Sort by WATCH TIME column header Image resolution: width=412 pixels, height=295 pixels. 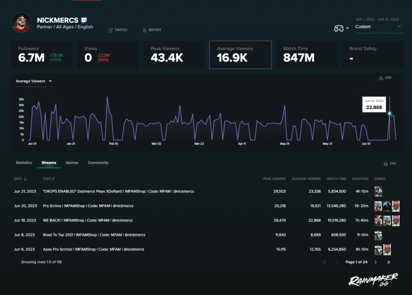[336, 179]
